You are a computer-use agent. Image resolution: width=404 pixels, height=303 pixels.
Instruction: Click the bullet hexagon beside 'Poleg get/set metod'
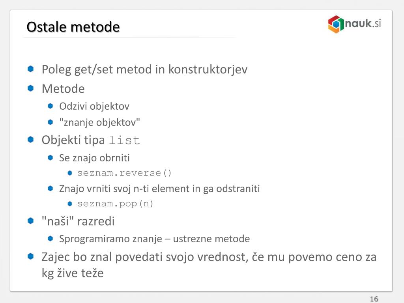pos(31,69)
